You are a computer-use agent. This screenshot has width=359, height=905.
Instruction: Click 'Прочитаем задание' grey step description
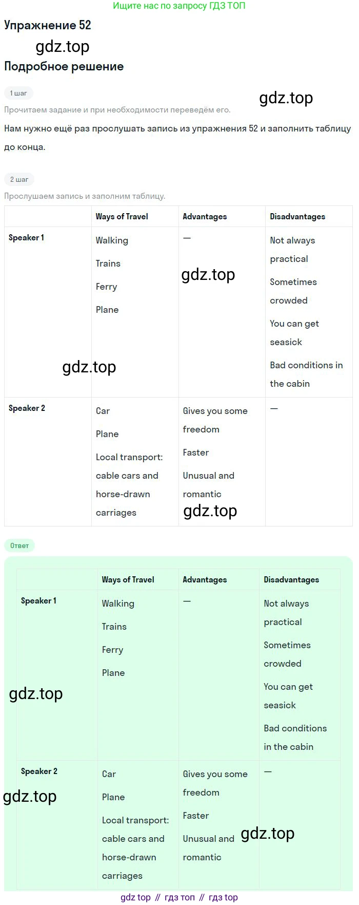(x=117, y=110)
